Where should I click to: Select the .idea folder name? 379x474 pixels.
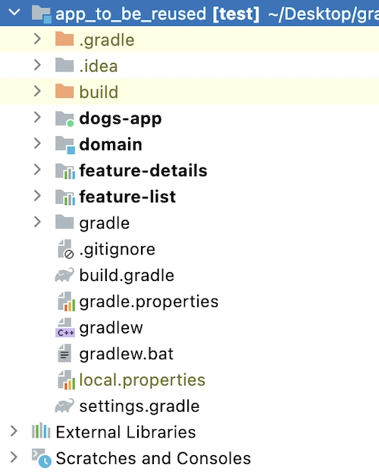(x=99, y=66)
